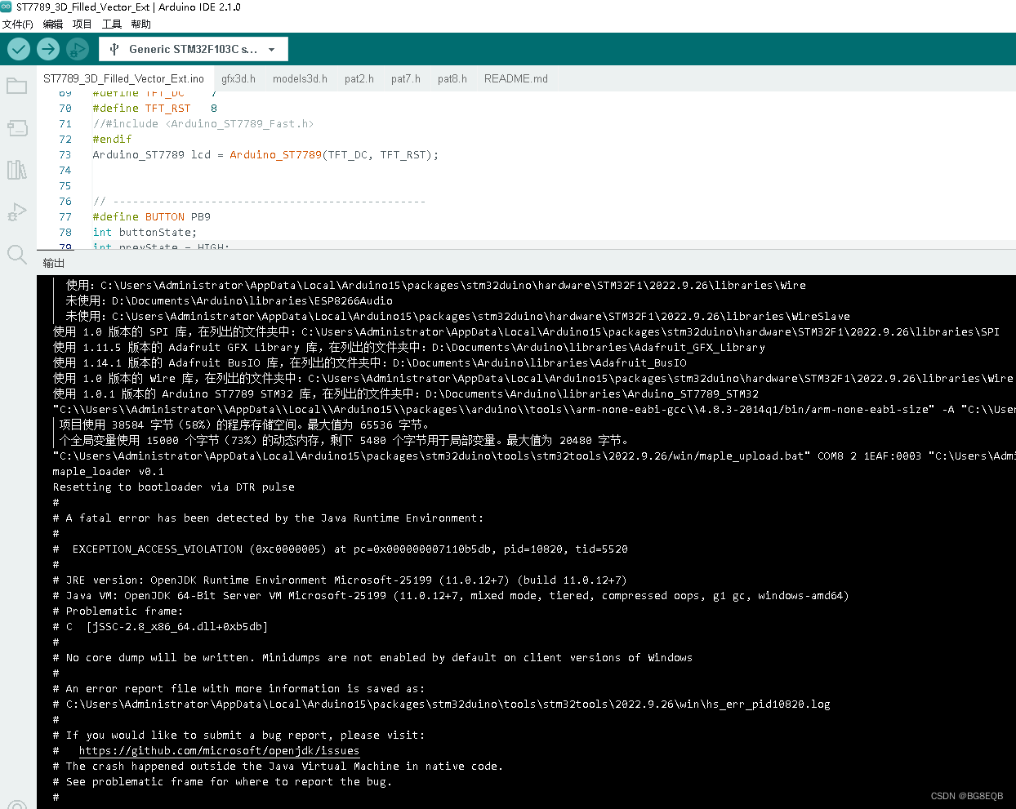1016x809 pixels.
Task: Open the 文件(F) menu
Action: tap(17, 24)
